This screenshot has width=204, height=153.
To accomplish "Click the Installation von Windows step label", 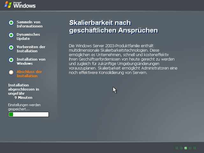I will 31,61.
